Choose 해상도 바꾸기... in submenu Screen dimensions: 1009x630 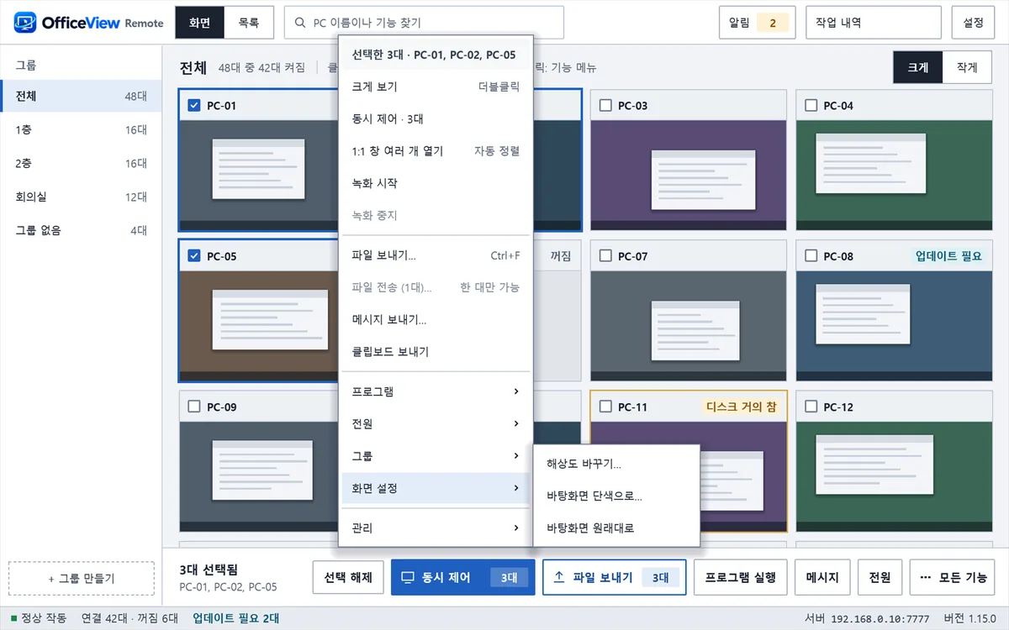616,464
